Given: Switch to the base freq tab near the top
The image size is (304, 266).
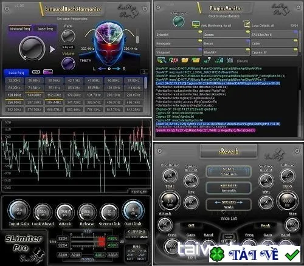Looking at the screenshot, I should point(45,29).
